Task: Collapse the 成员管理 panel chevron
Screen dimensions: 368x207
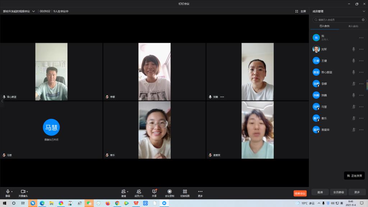Action: click(364, 11)
